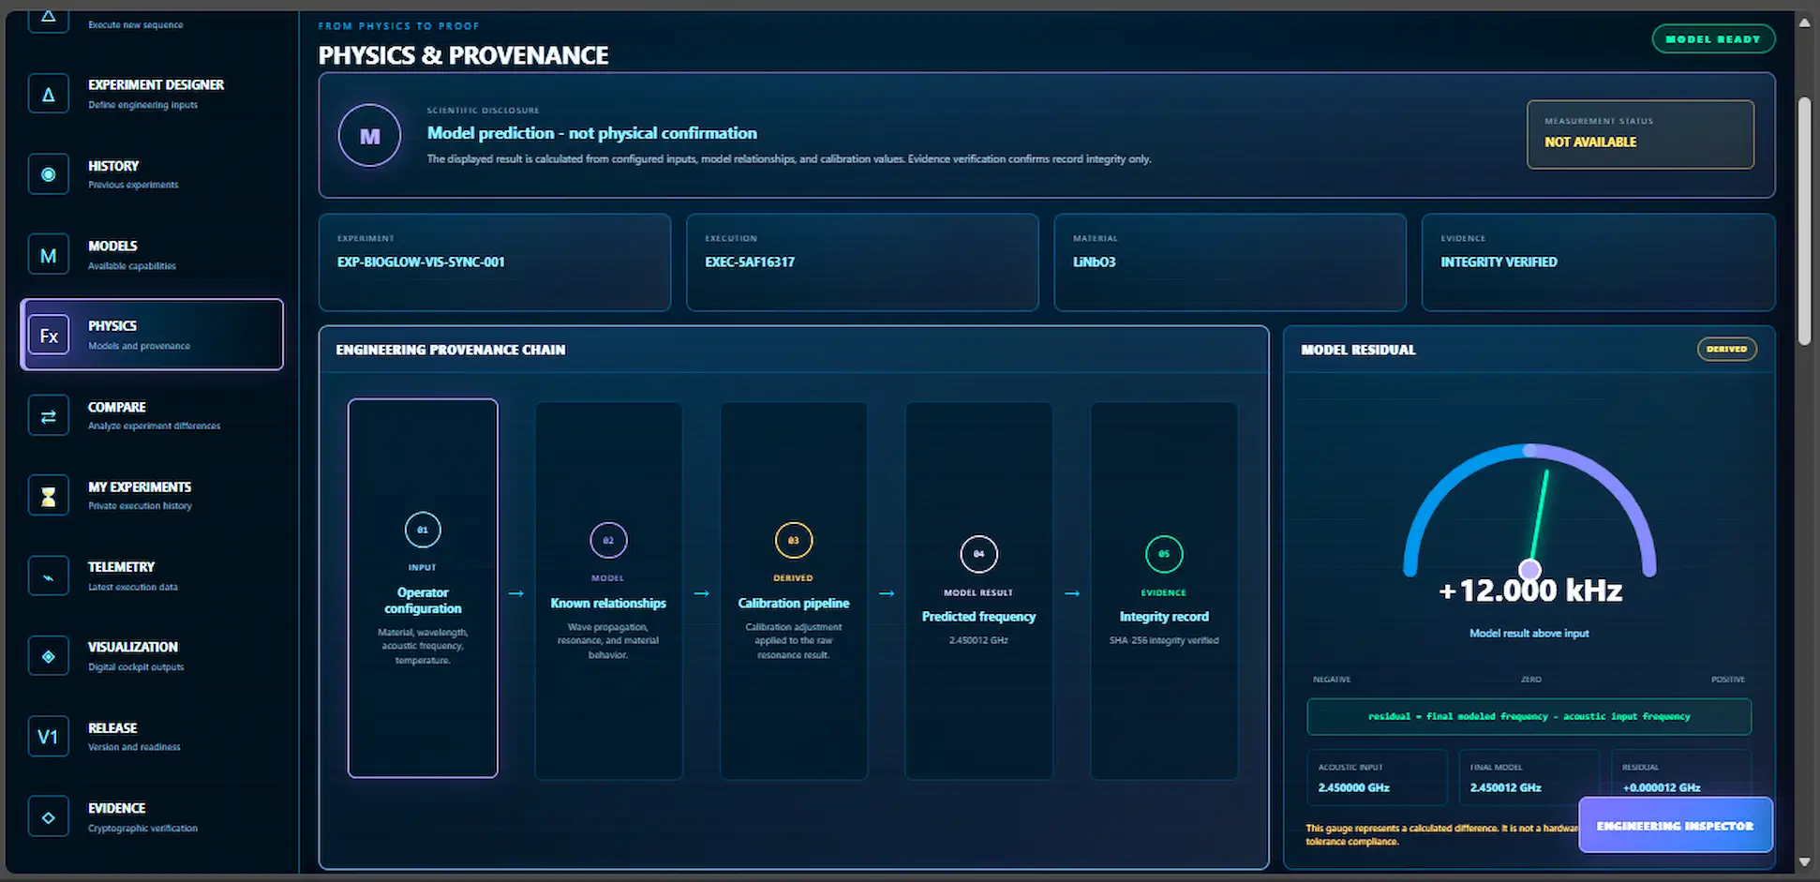Click the Scientific Disclosure M circle icon

tap(369, 136)
